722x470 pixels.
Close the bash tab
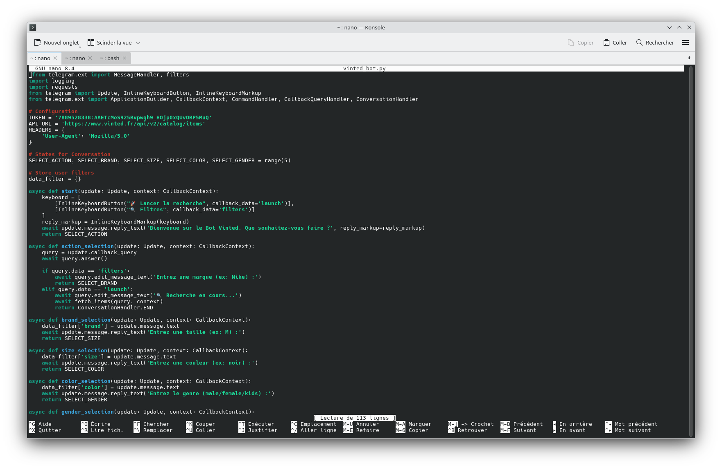tap(124, 58)
